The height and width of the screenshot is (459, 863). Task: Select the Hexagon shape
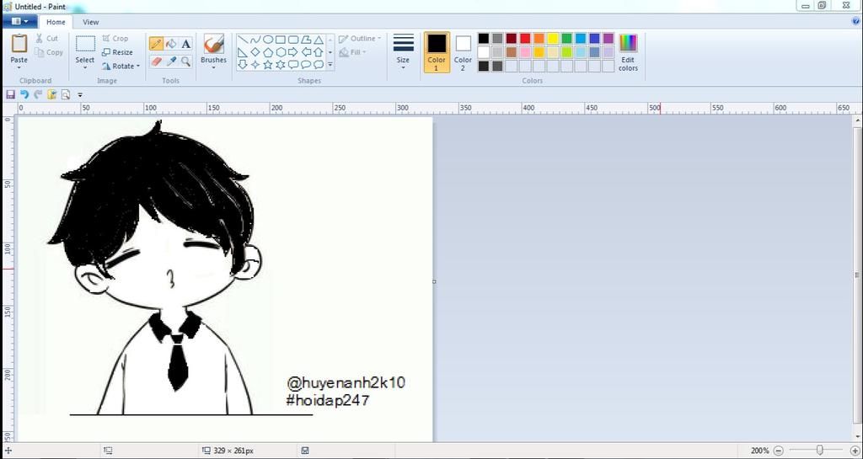[281, 52]
